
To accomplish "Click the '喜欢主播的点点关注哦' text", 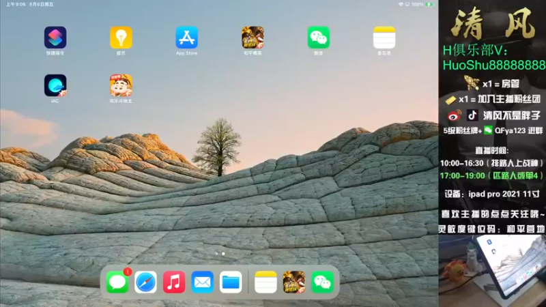I will [x=493, y=214].
